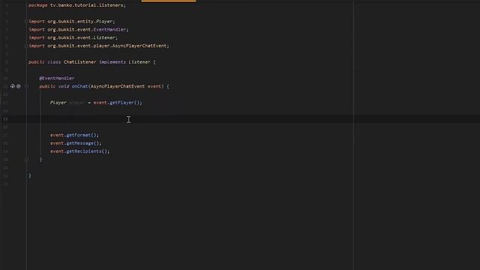
Task: Click the getMessage() method call
Action: pos(83,143)
